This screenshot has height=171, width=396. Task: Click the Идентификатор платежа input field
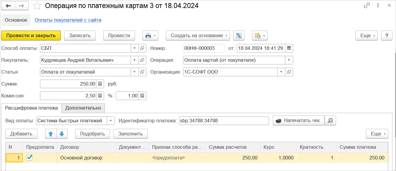[224, 121]
